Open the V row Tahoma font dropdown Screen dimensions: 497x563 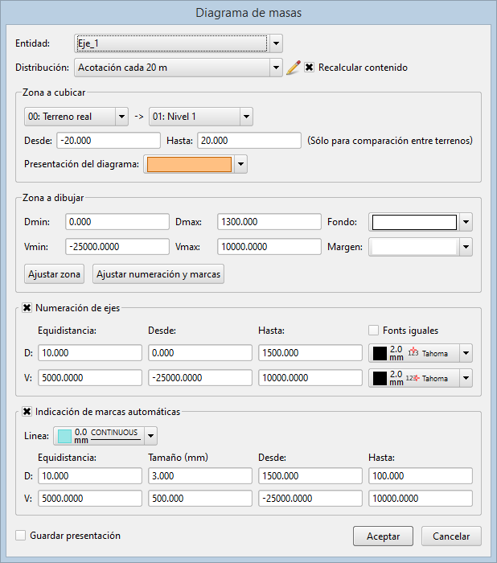point(466,378)
